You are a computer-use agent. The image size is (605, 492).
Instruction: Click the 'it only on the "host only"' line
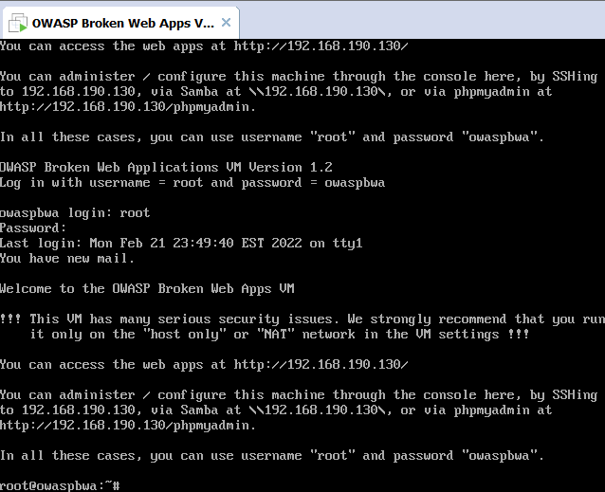280,335
